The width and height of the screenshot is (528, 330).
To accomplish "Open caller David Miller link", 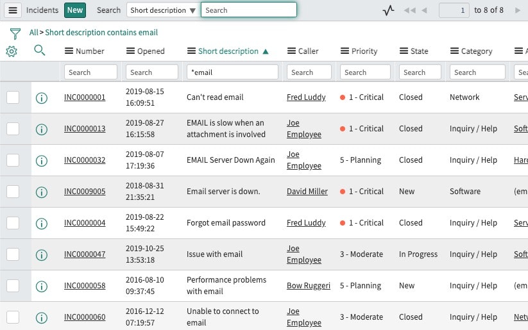I will tap(307, 192).
